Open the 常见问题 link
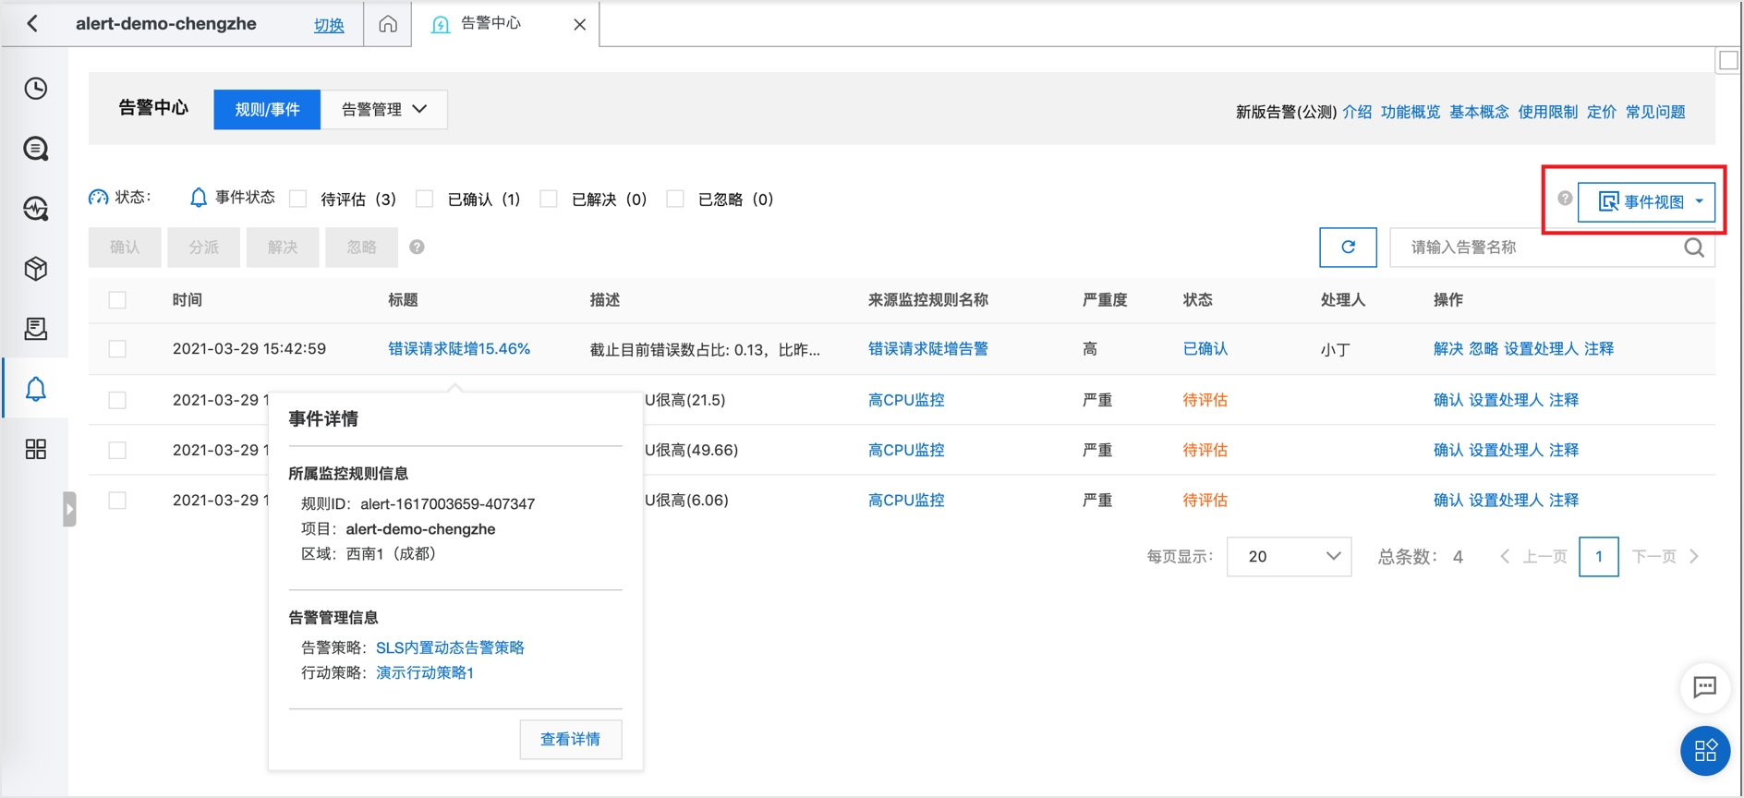1744x798 pixels. coord(1656,112)
